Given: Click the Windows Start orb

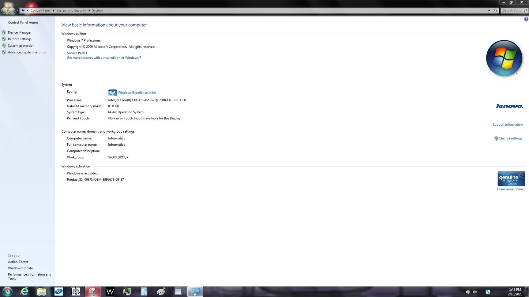Looking at the screenshot, I should (x=7, y=291).
